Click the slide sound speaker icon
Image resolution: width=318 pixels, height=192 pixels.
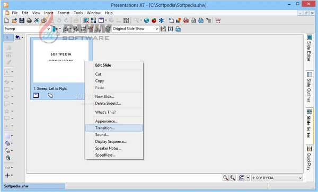coord(76,29)
